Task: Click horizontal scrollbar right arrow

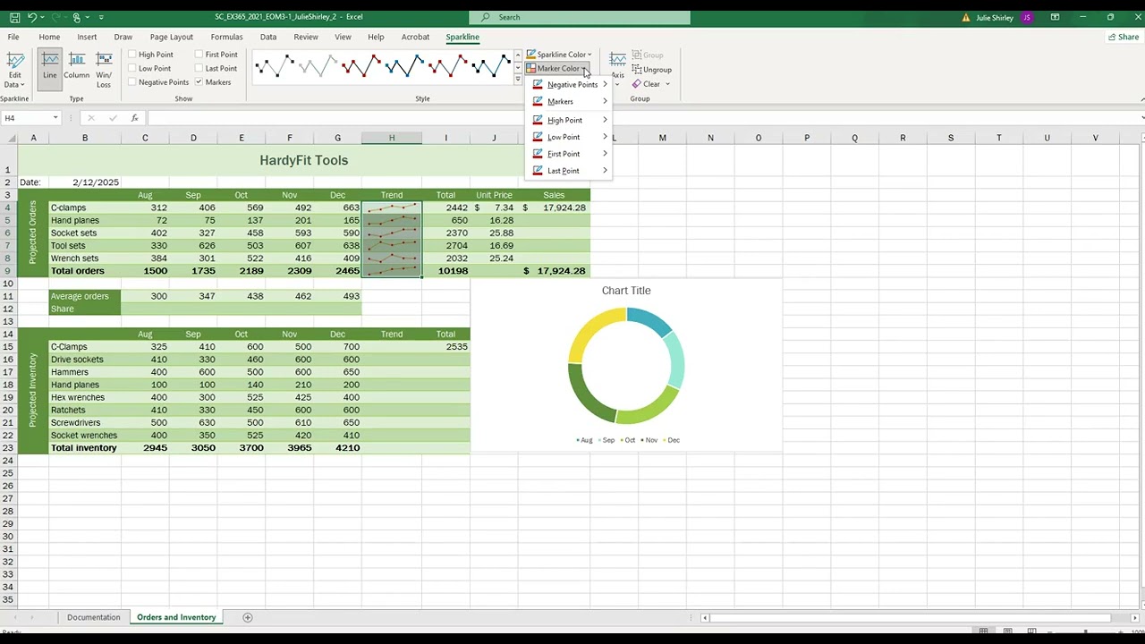Action: [x=1135, y=617]
